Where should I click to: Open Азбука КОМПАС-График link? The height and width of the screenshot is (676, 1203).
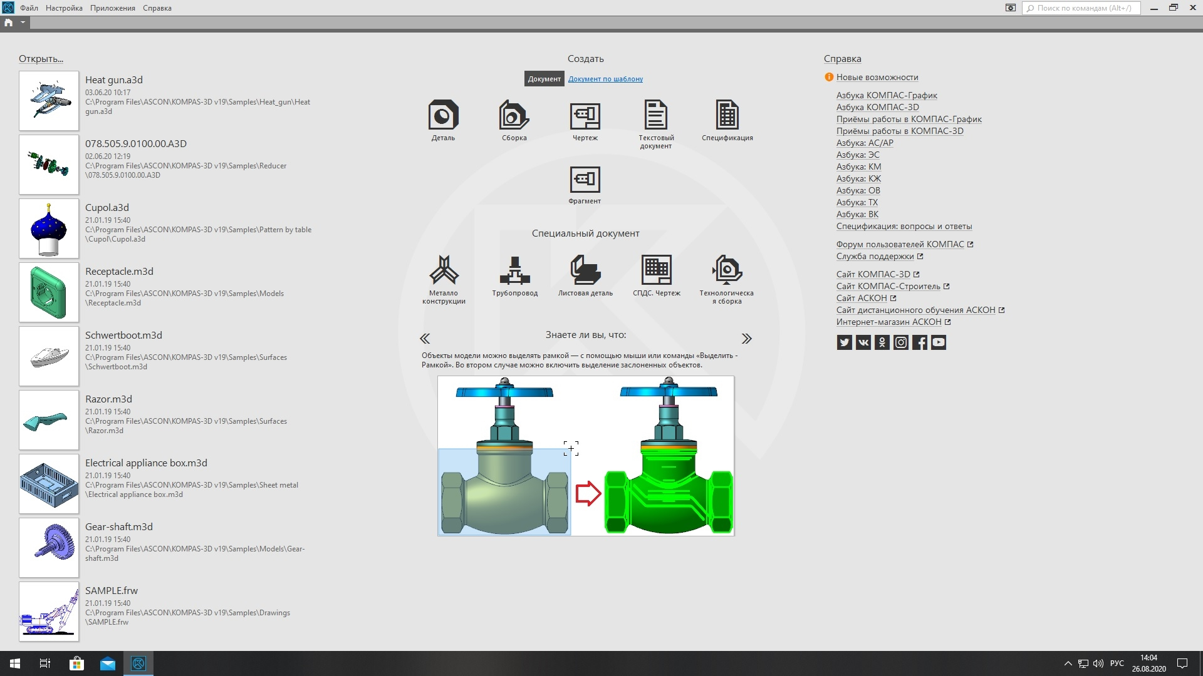(x=887, y=95)
